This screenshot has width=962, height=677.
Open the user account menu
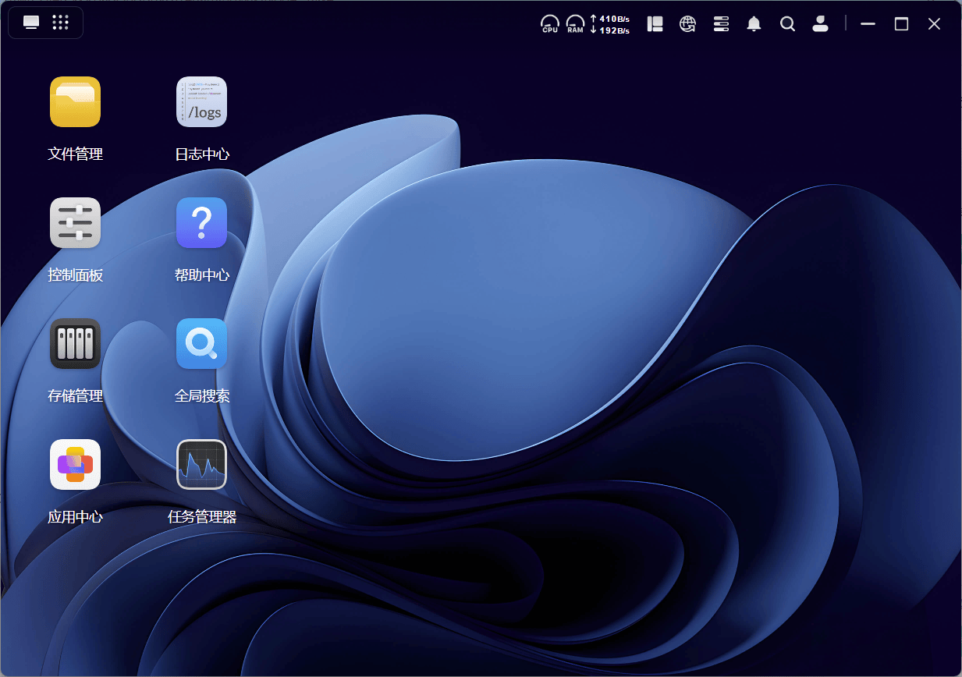click(x=820, y=24)
